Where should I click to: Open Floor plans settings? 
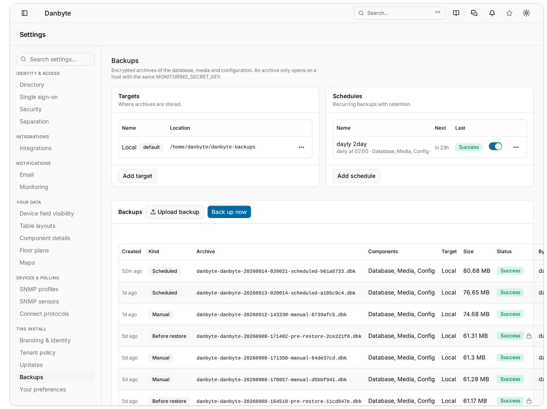tap(34, 251)
